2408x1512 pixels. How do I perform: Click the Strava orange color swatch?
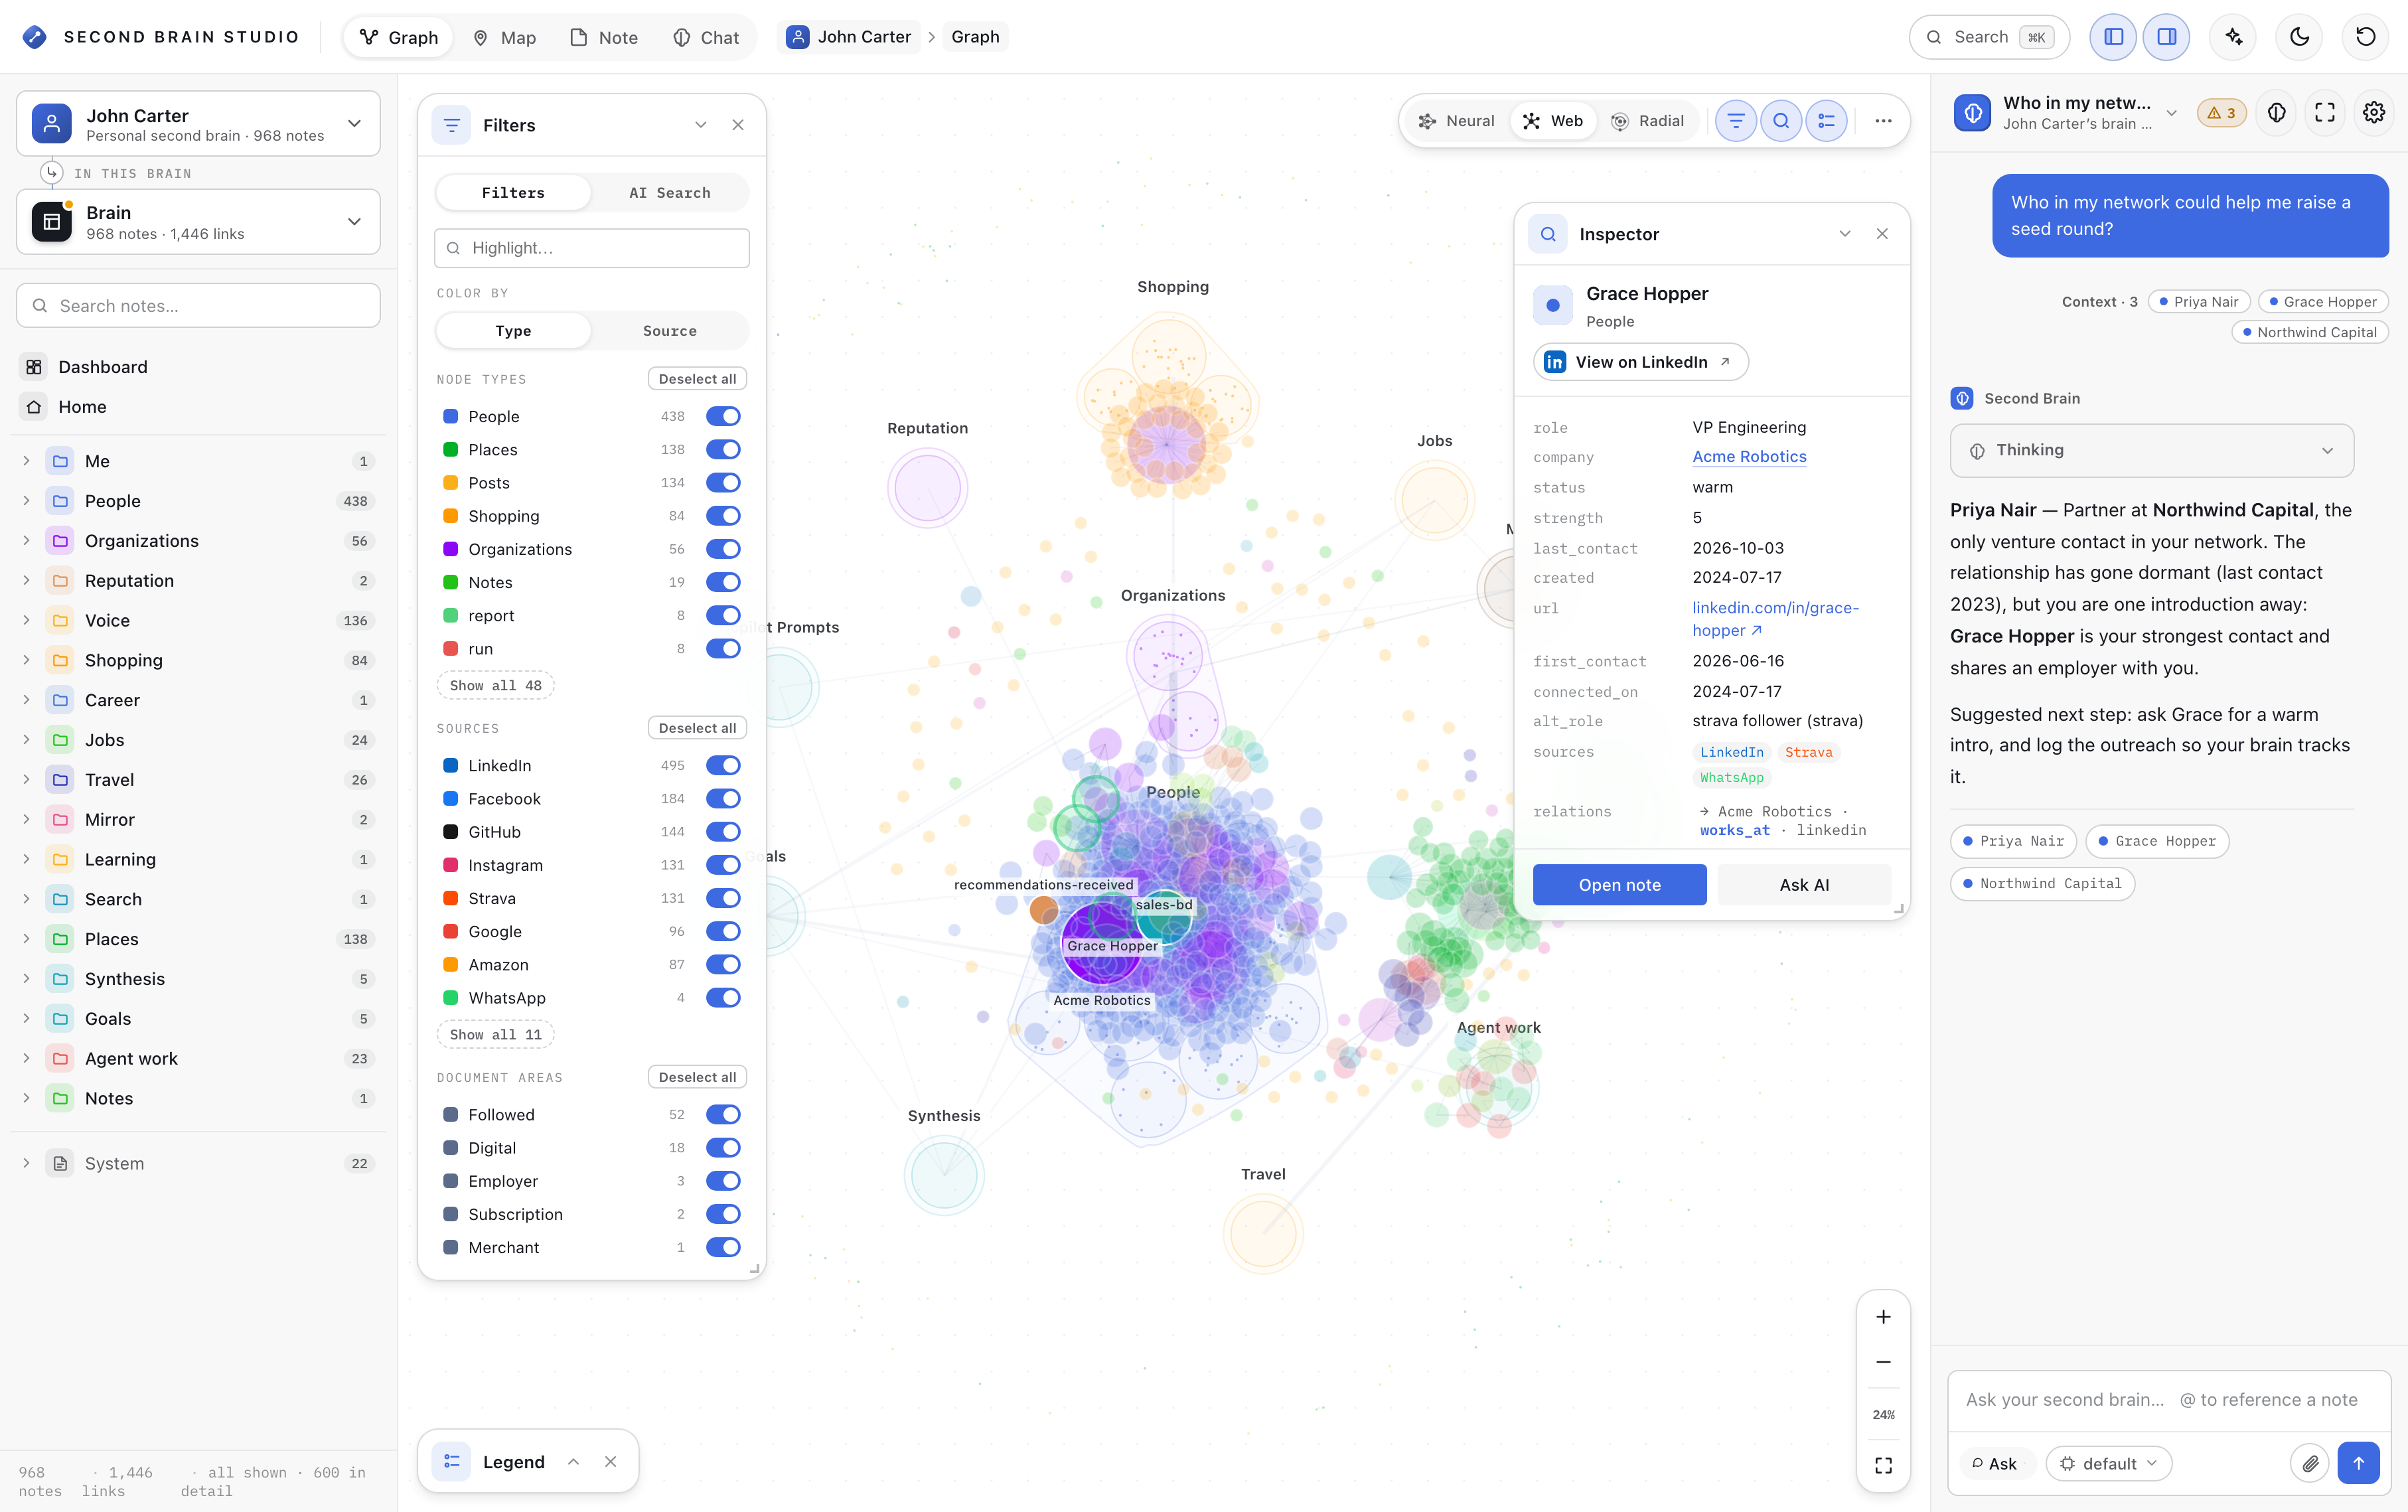tap(451, 898)
